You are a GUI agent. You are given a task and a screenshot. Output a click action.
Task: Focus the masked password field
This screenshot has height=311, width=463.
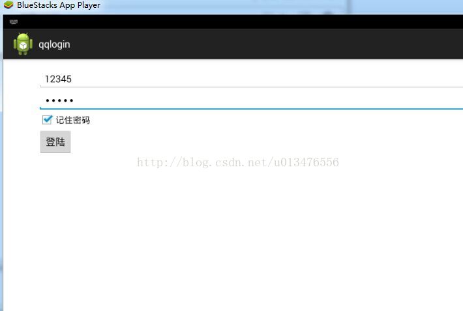(x=251, y=100)
